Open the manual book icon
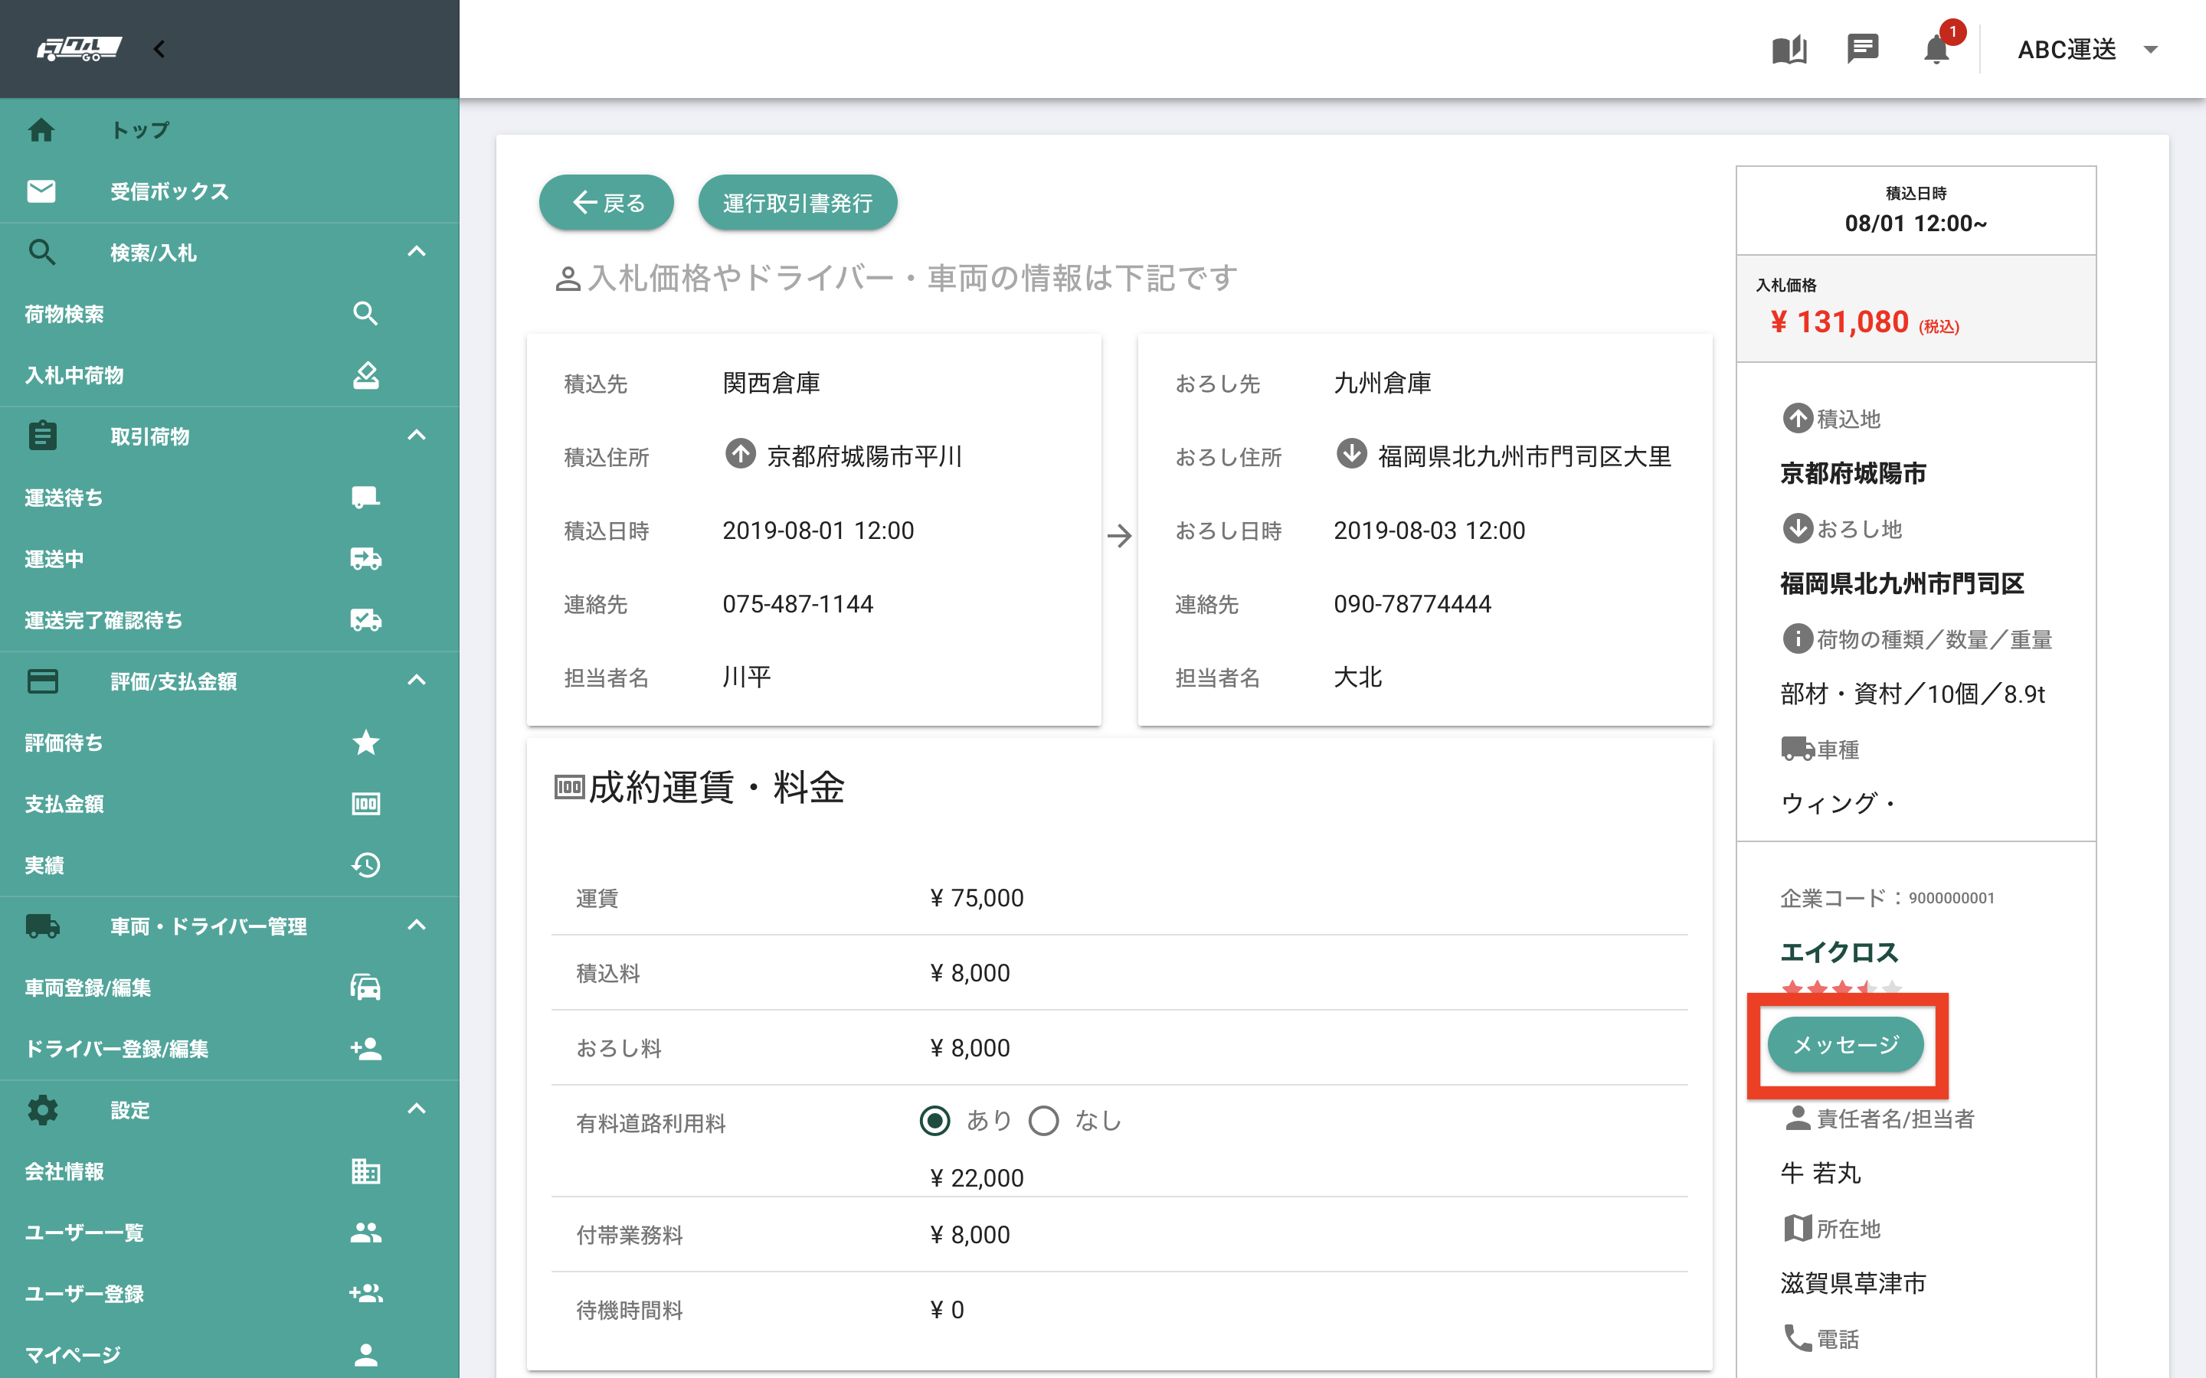Screen dimensions: 2206x1378 click(1789, 49)
